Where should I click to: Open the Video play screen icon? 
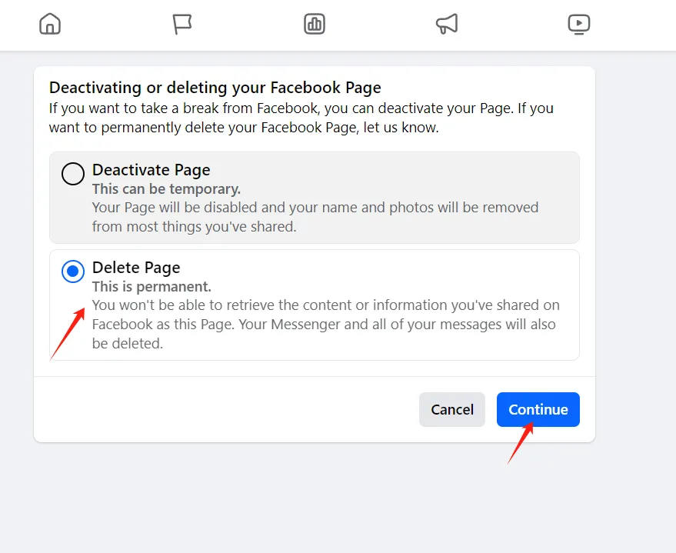(578, 24)
